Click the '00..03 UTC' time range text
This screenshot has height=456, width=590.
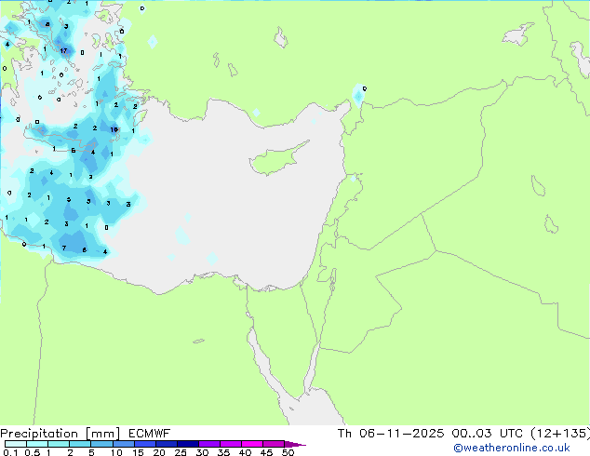488,434
